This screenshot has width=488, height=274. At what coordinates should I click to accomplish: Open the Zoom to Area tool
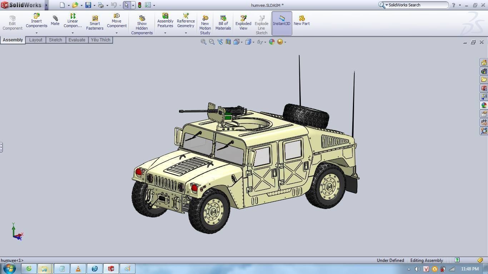pos(211,42)
